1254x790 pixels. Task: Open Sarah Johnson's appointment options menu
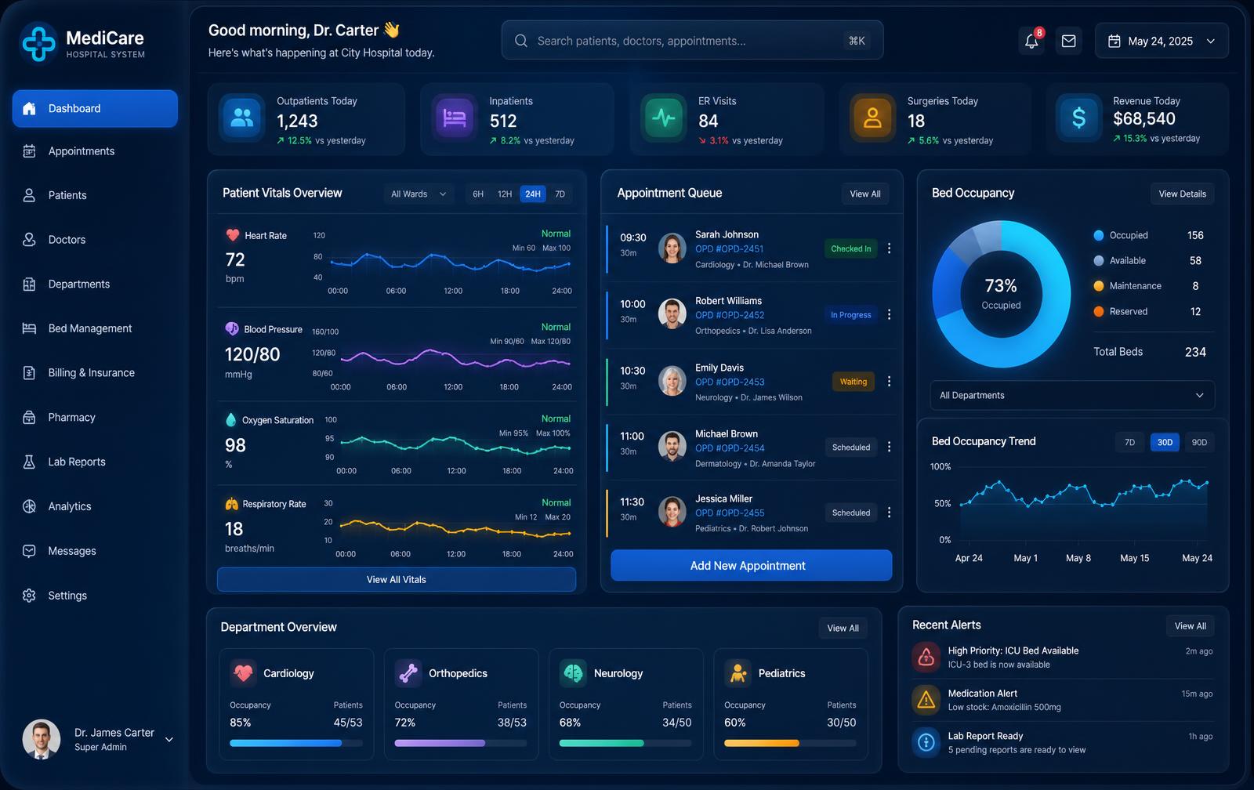click(x=889, y=248)
